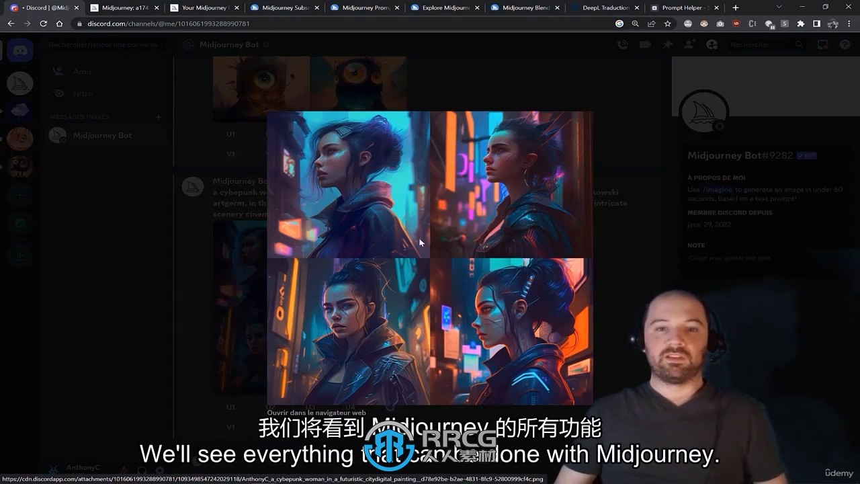Screen dimensions: 860x484
Task: Show pinned messages
Action: (667, 44)
